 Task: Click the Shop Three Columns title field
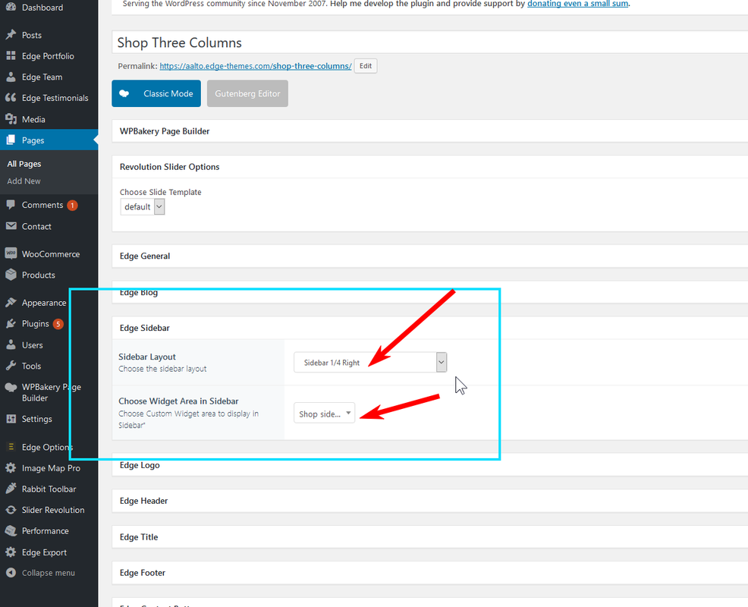tap(430, 42)
